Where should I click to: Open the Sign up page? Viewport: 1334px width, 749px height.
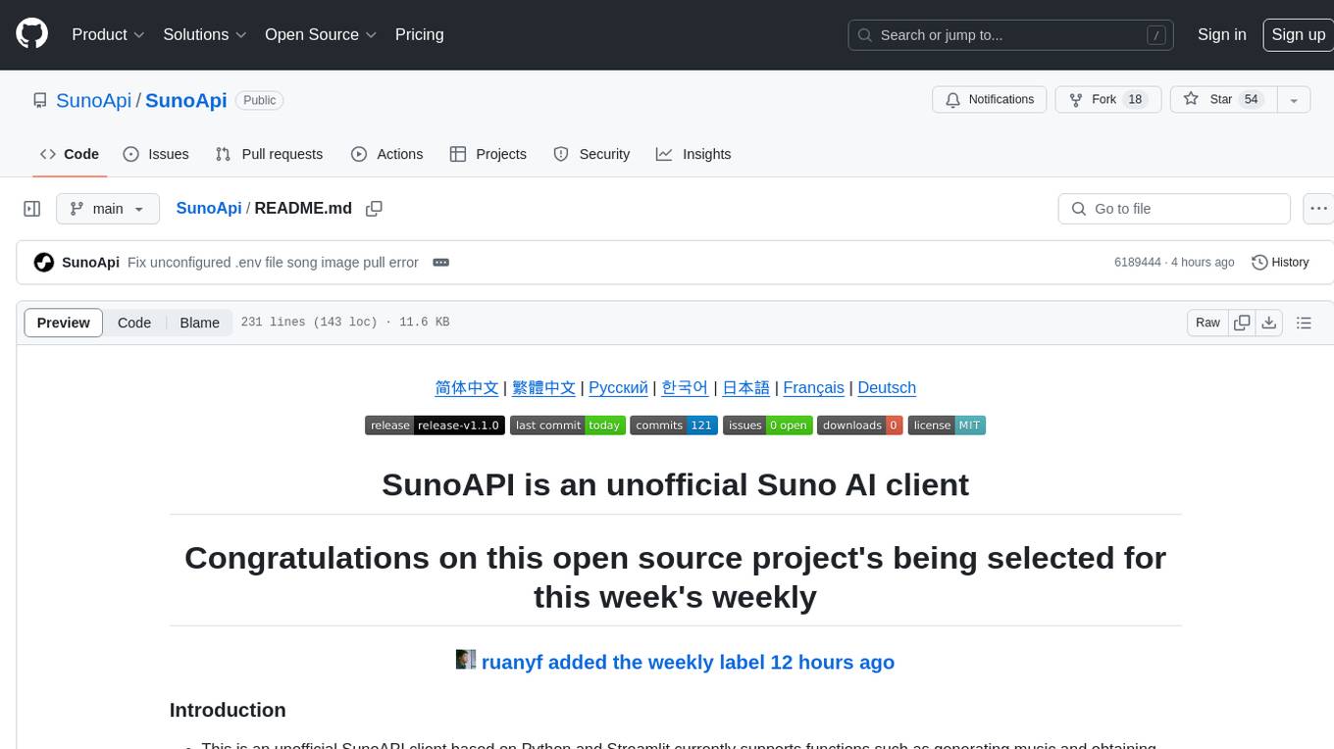click(x=1298, y=34)
